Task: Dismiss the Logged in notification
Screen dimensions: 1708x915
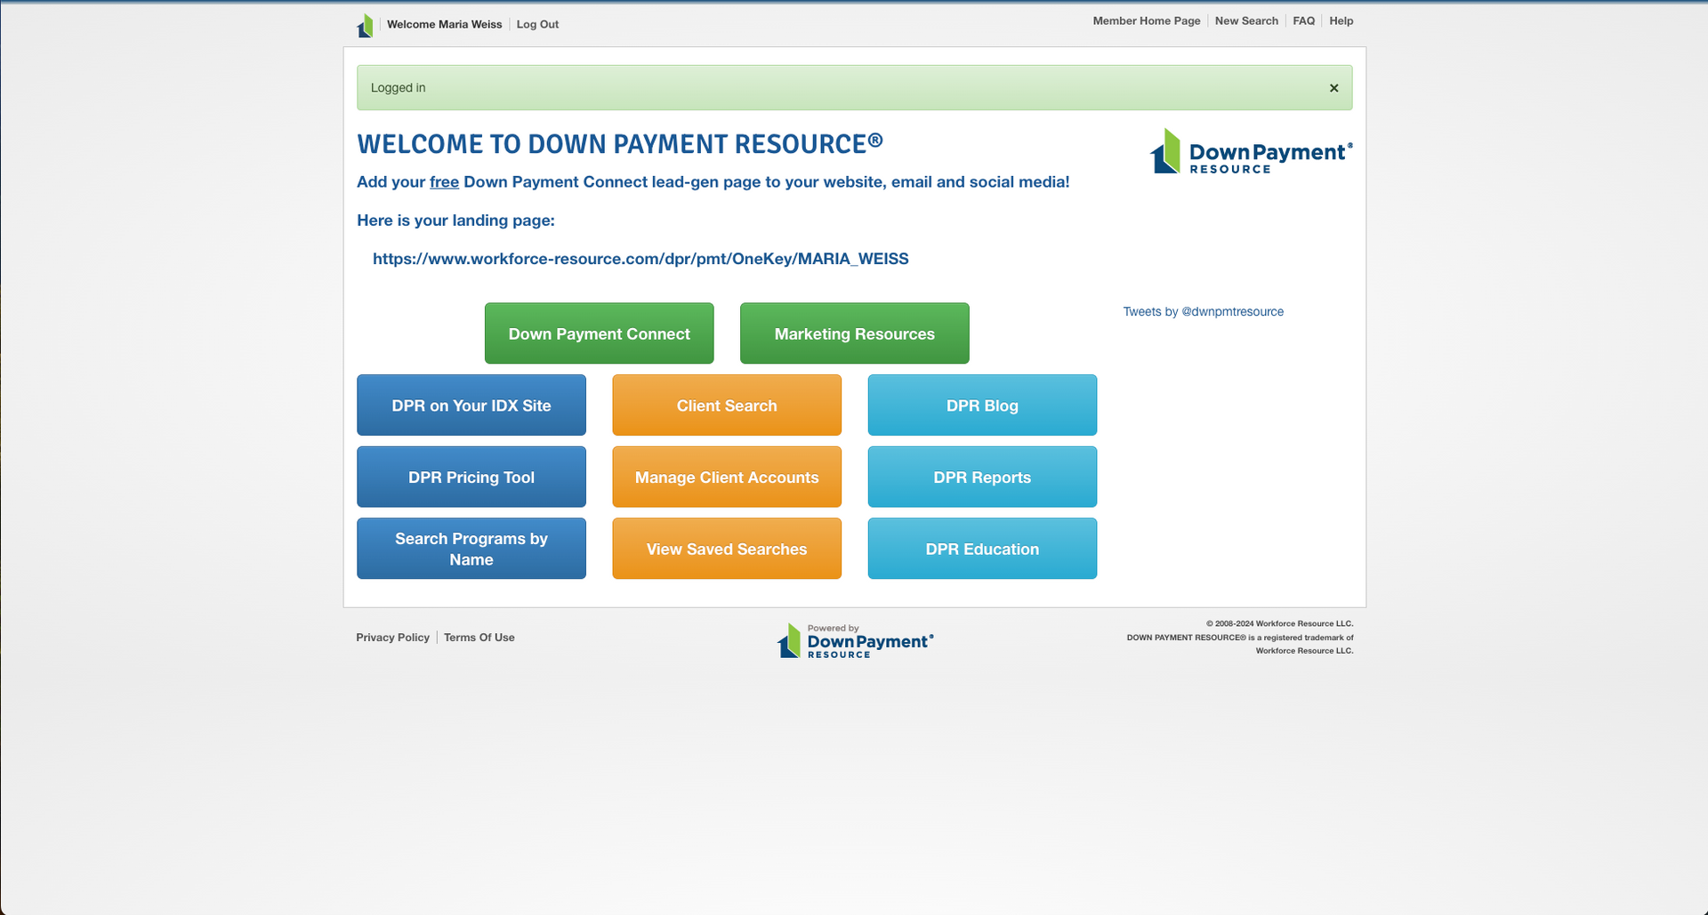Action: pyautogui.click(x=1333, y=87)
